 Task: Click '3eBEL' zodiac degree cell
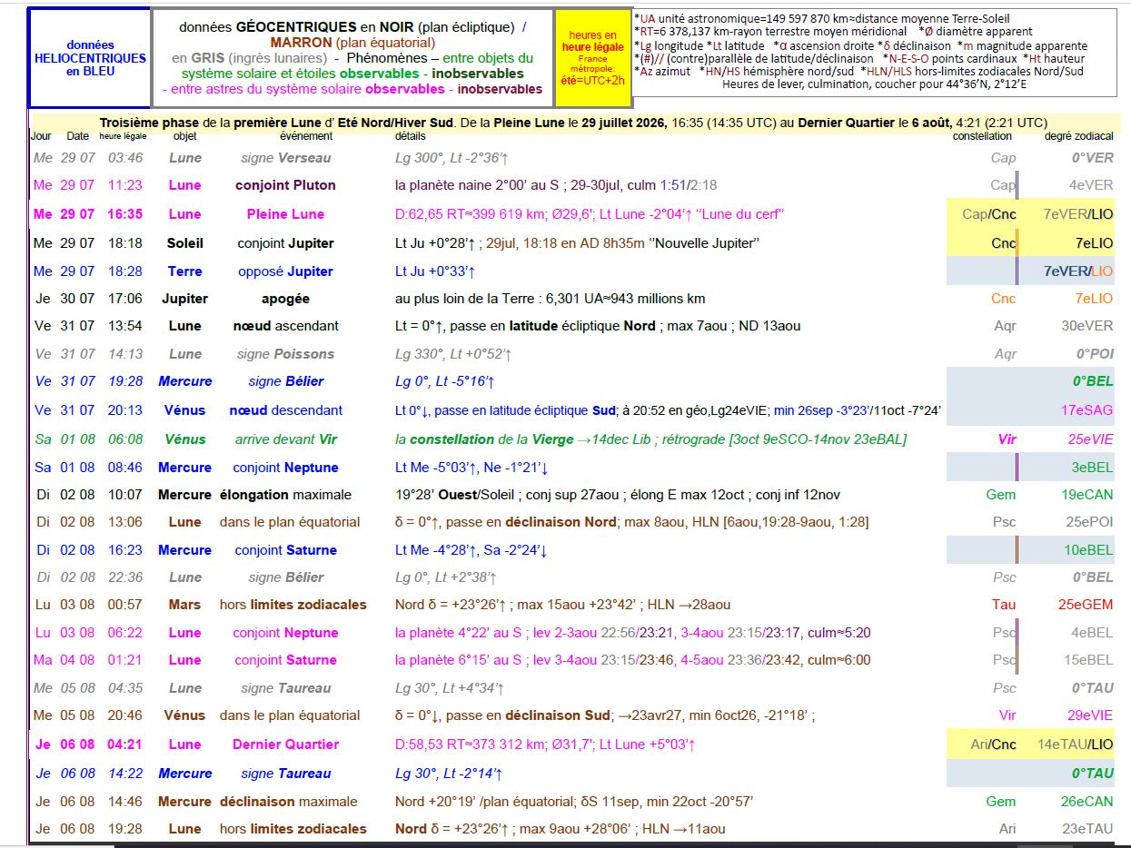(x=1092, y=468)
